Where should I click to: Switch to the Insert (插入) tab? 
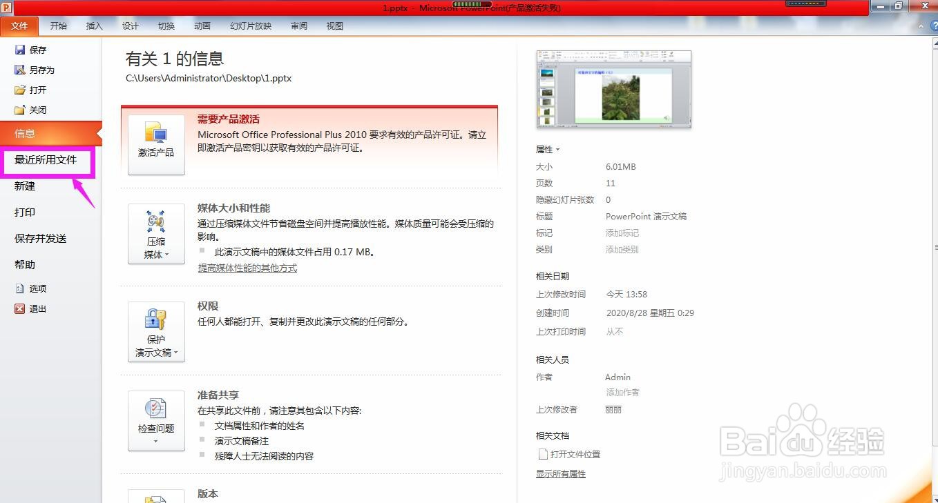pos(95,26)
